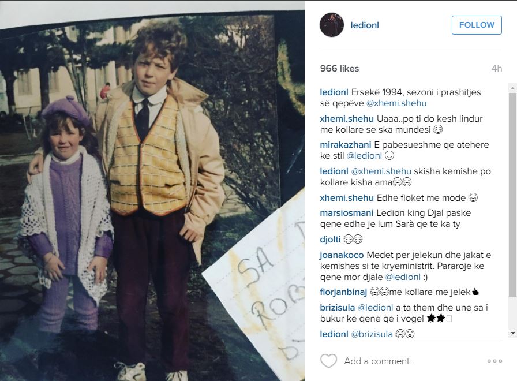The width and height of the screenshot is (517, 381).
Task: Open xhemi.shehu's profile from first comment
Action: [347, 119]
